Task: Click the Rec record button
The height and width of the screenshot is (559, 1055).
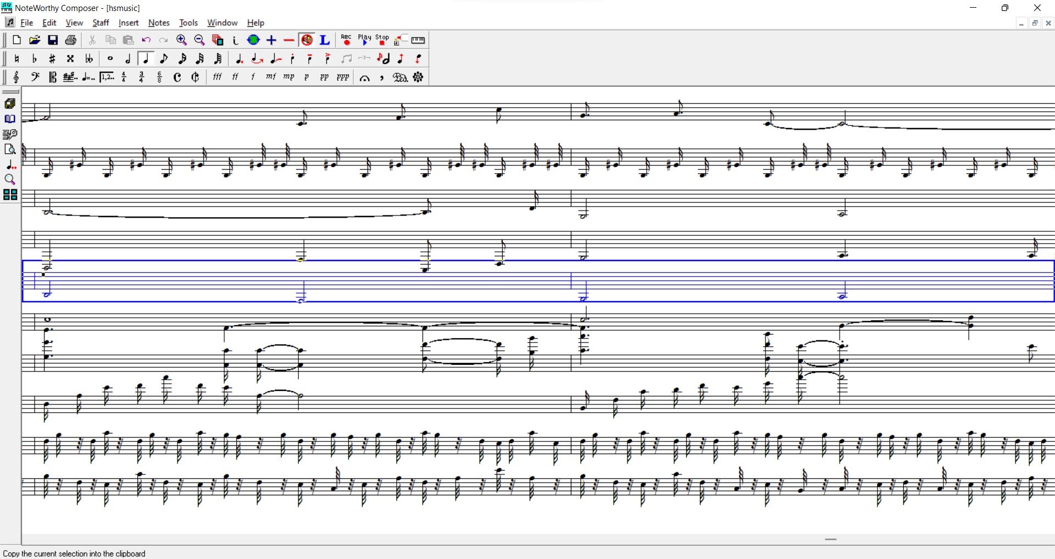Action: pyautogui.click(x=346, y=40)
